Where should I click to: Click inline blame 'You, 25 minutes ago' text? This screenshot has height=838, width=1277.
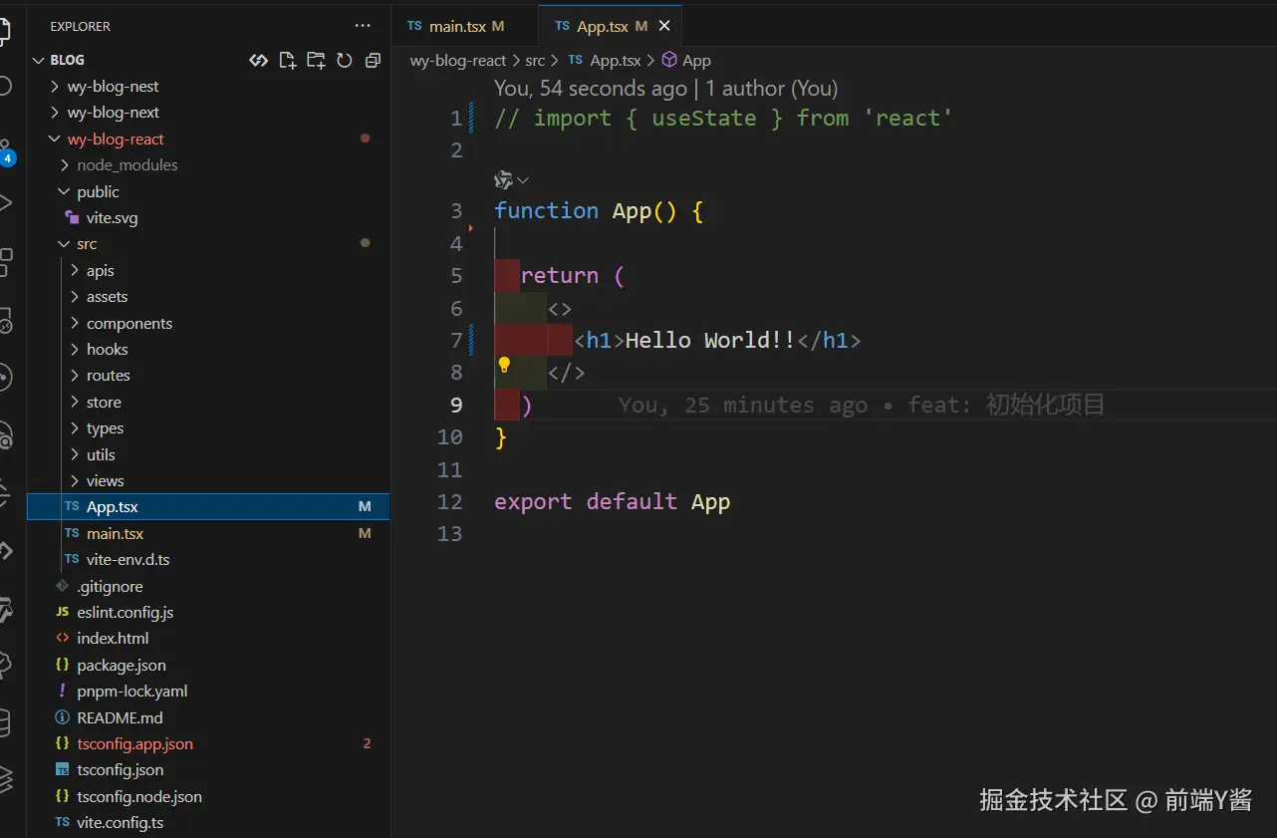point(742,405)
